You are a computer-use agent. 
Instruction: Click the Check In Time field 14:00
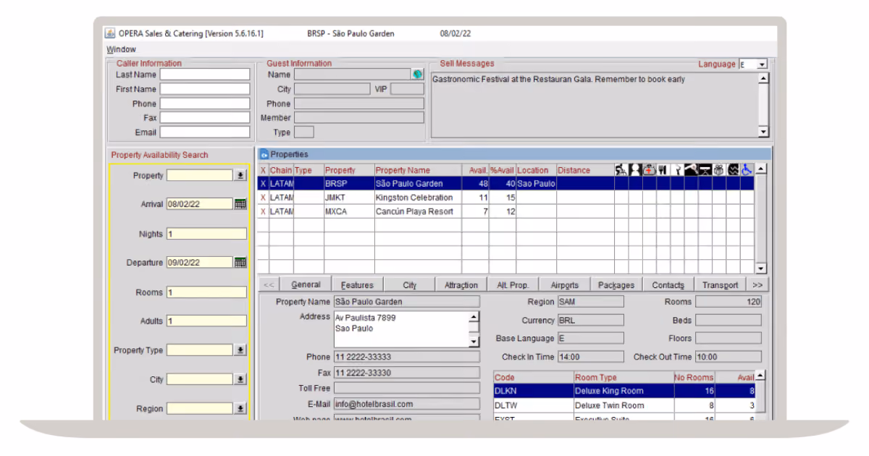click(x=589, y=357)
